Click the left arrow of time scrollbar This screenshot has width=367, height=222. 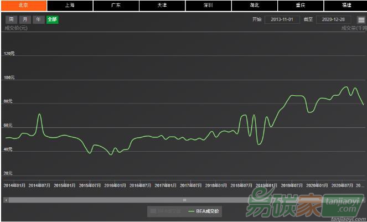point(6,200)
